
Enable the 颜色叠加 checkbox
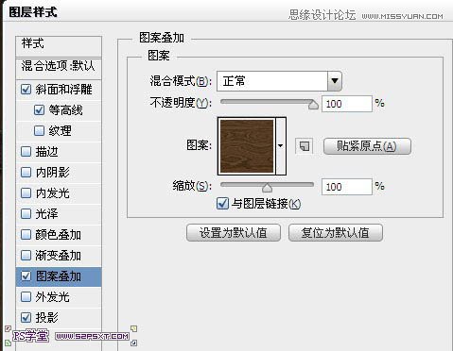[26, 234]
